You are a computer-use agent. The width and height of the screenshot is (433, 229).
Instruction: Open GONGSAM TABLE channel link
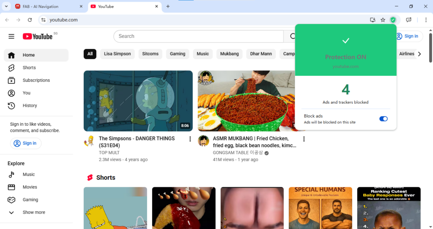(x=238, y=153)
